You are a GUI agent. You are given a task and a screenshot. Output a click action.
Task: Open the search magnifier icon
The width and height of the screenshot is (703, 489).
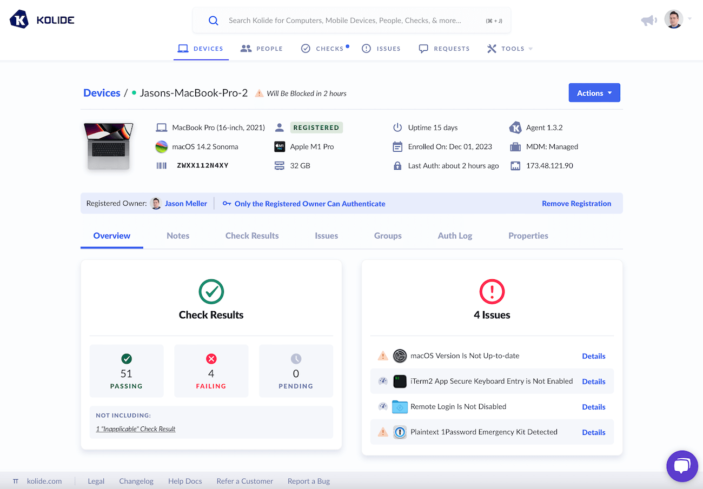pyautogui.click(x=213, y=20)
